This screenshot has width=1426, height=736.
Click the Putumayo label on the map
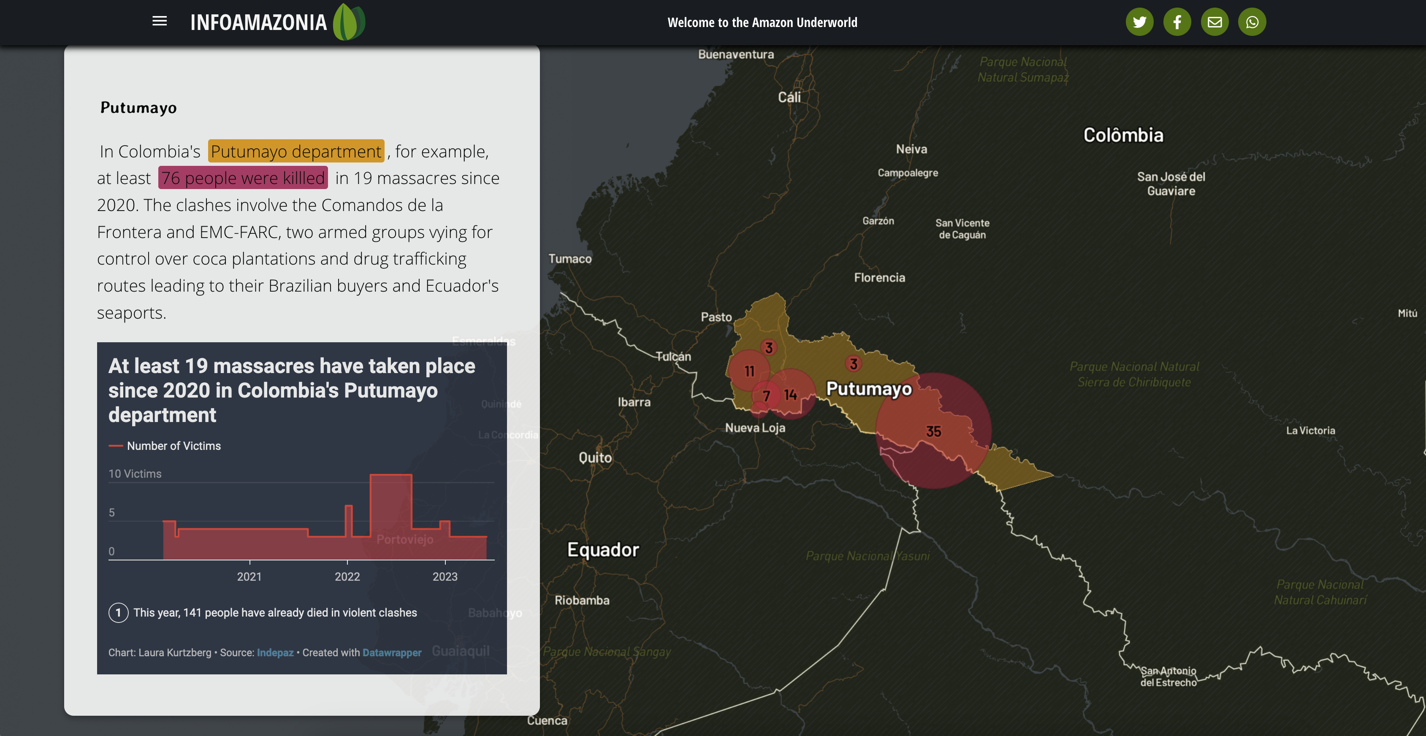(869, 389)
